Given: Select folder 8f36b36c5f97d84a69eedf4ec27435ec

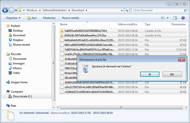Looking at the screenshot, I should click(x=123, y=36).
